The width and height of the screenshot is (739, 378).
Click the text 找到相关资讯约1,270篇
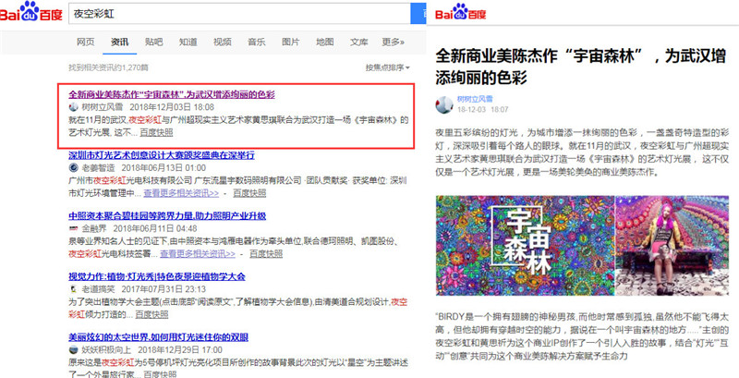pos(108,67)
